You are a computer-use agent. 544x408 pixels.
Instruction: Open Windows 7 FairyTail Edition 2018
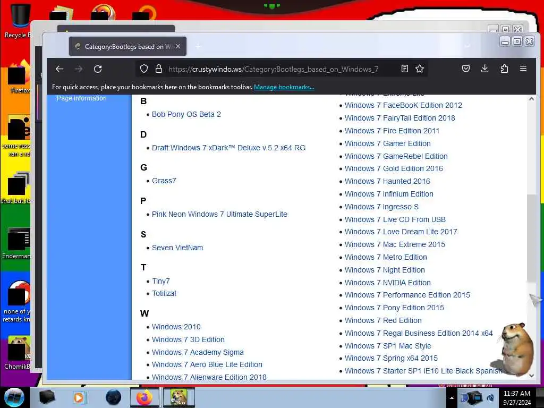pyautogui.click(x=400, y=118)
